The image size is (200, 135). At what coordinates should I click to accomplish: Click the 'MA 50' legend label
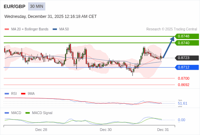[x=64, y=29]
